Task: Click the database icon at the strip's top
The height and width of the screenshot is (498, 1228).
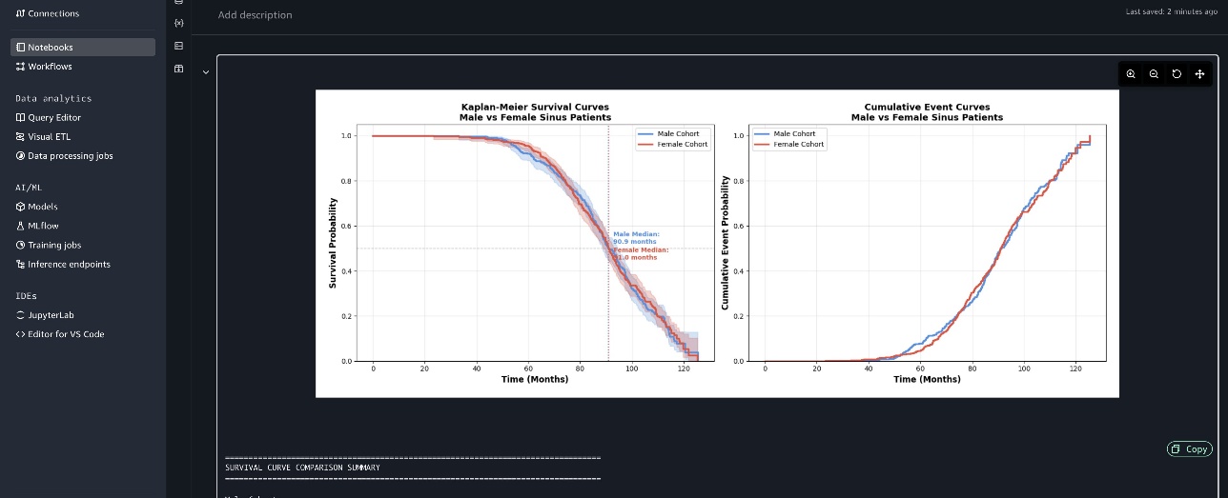Action: click(x=178, y=3)
